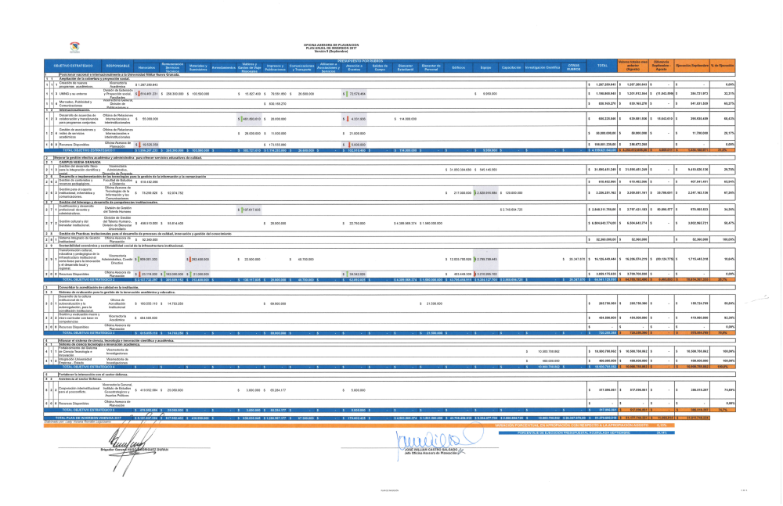The image size is (783, 506).
Task: Click the 'Oficina de Acreditación Institucional' cell
Action: 117,303
